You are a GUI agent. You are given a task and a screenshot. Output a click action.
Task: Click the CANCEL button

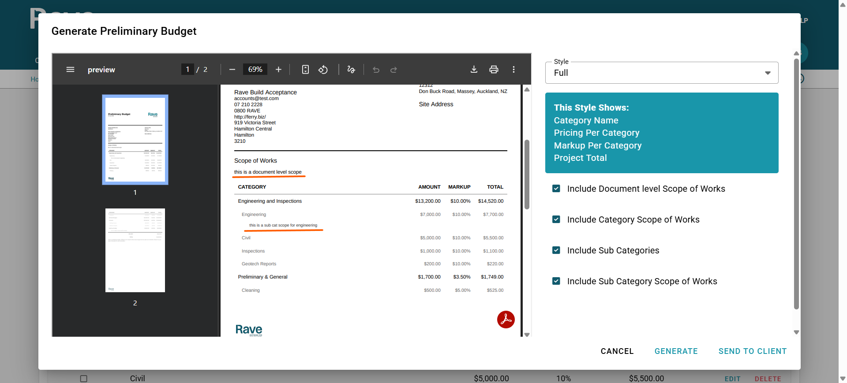point(617,351)
